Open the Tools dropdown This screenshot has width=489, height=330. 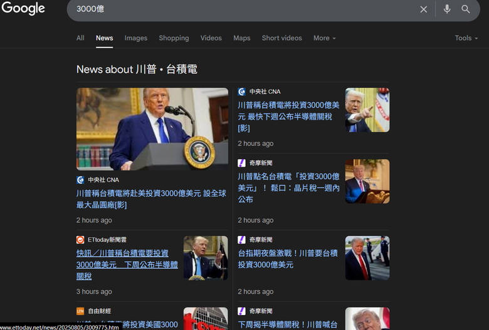coord(466,38)
